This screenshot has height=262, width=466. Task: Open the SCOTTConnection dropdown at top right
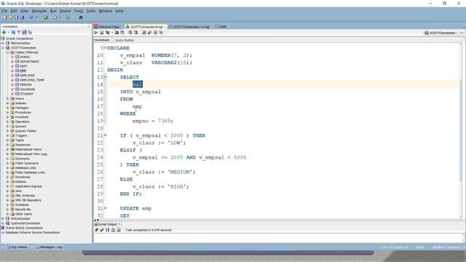pos(462,33)
